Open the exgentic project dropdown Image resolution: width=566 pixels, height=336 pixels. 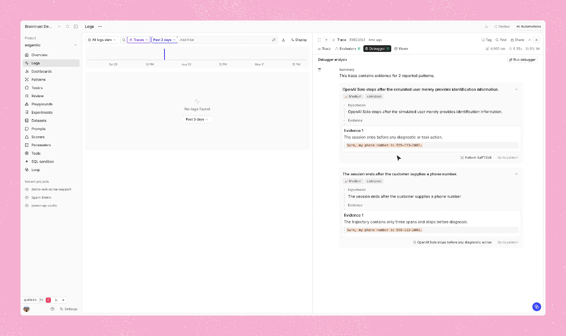[x=51, y=45]
